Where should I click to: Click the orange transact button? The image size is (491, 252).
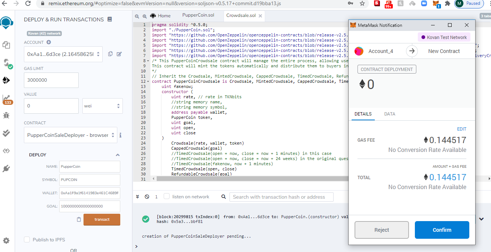point(102,220)
